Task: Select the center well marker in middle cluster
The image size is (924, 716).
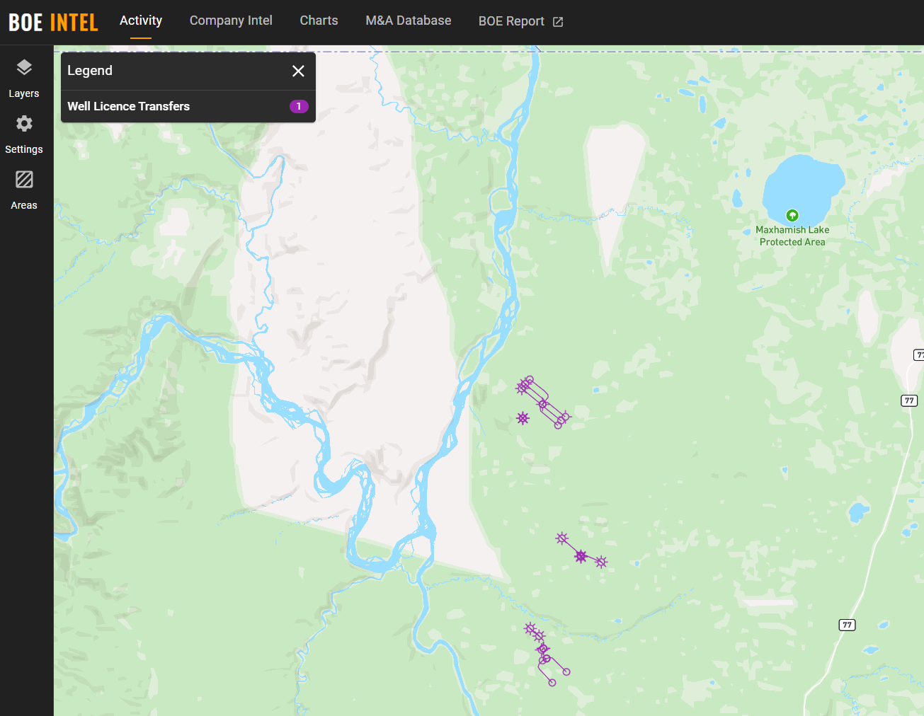Action: [581, 556]
